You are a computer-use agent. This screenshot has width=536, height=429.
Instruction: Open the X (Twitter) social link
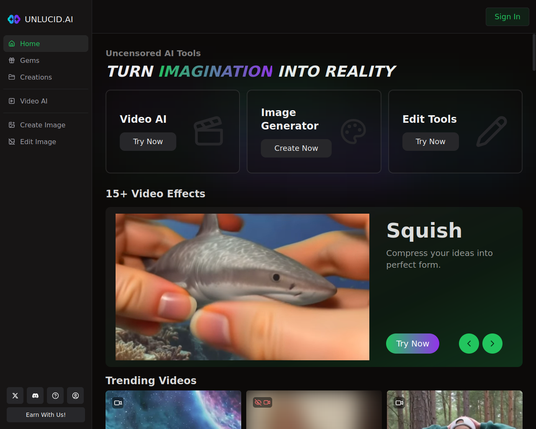[15, 395]
